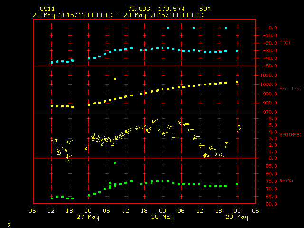Click the start date 26 May 2015/120000UTC
Image resolution: width=304 pixels, height=228 pixels.
click(x=72, y=15)
